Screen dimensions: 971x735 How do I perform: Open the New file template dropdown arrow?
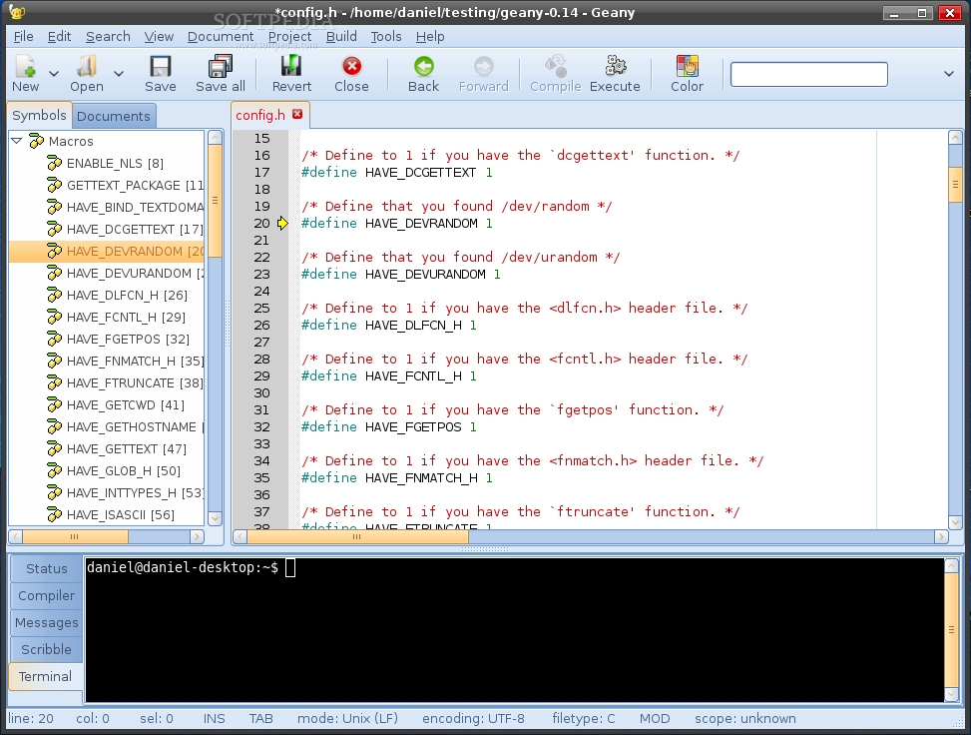[54, 74]
